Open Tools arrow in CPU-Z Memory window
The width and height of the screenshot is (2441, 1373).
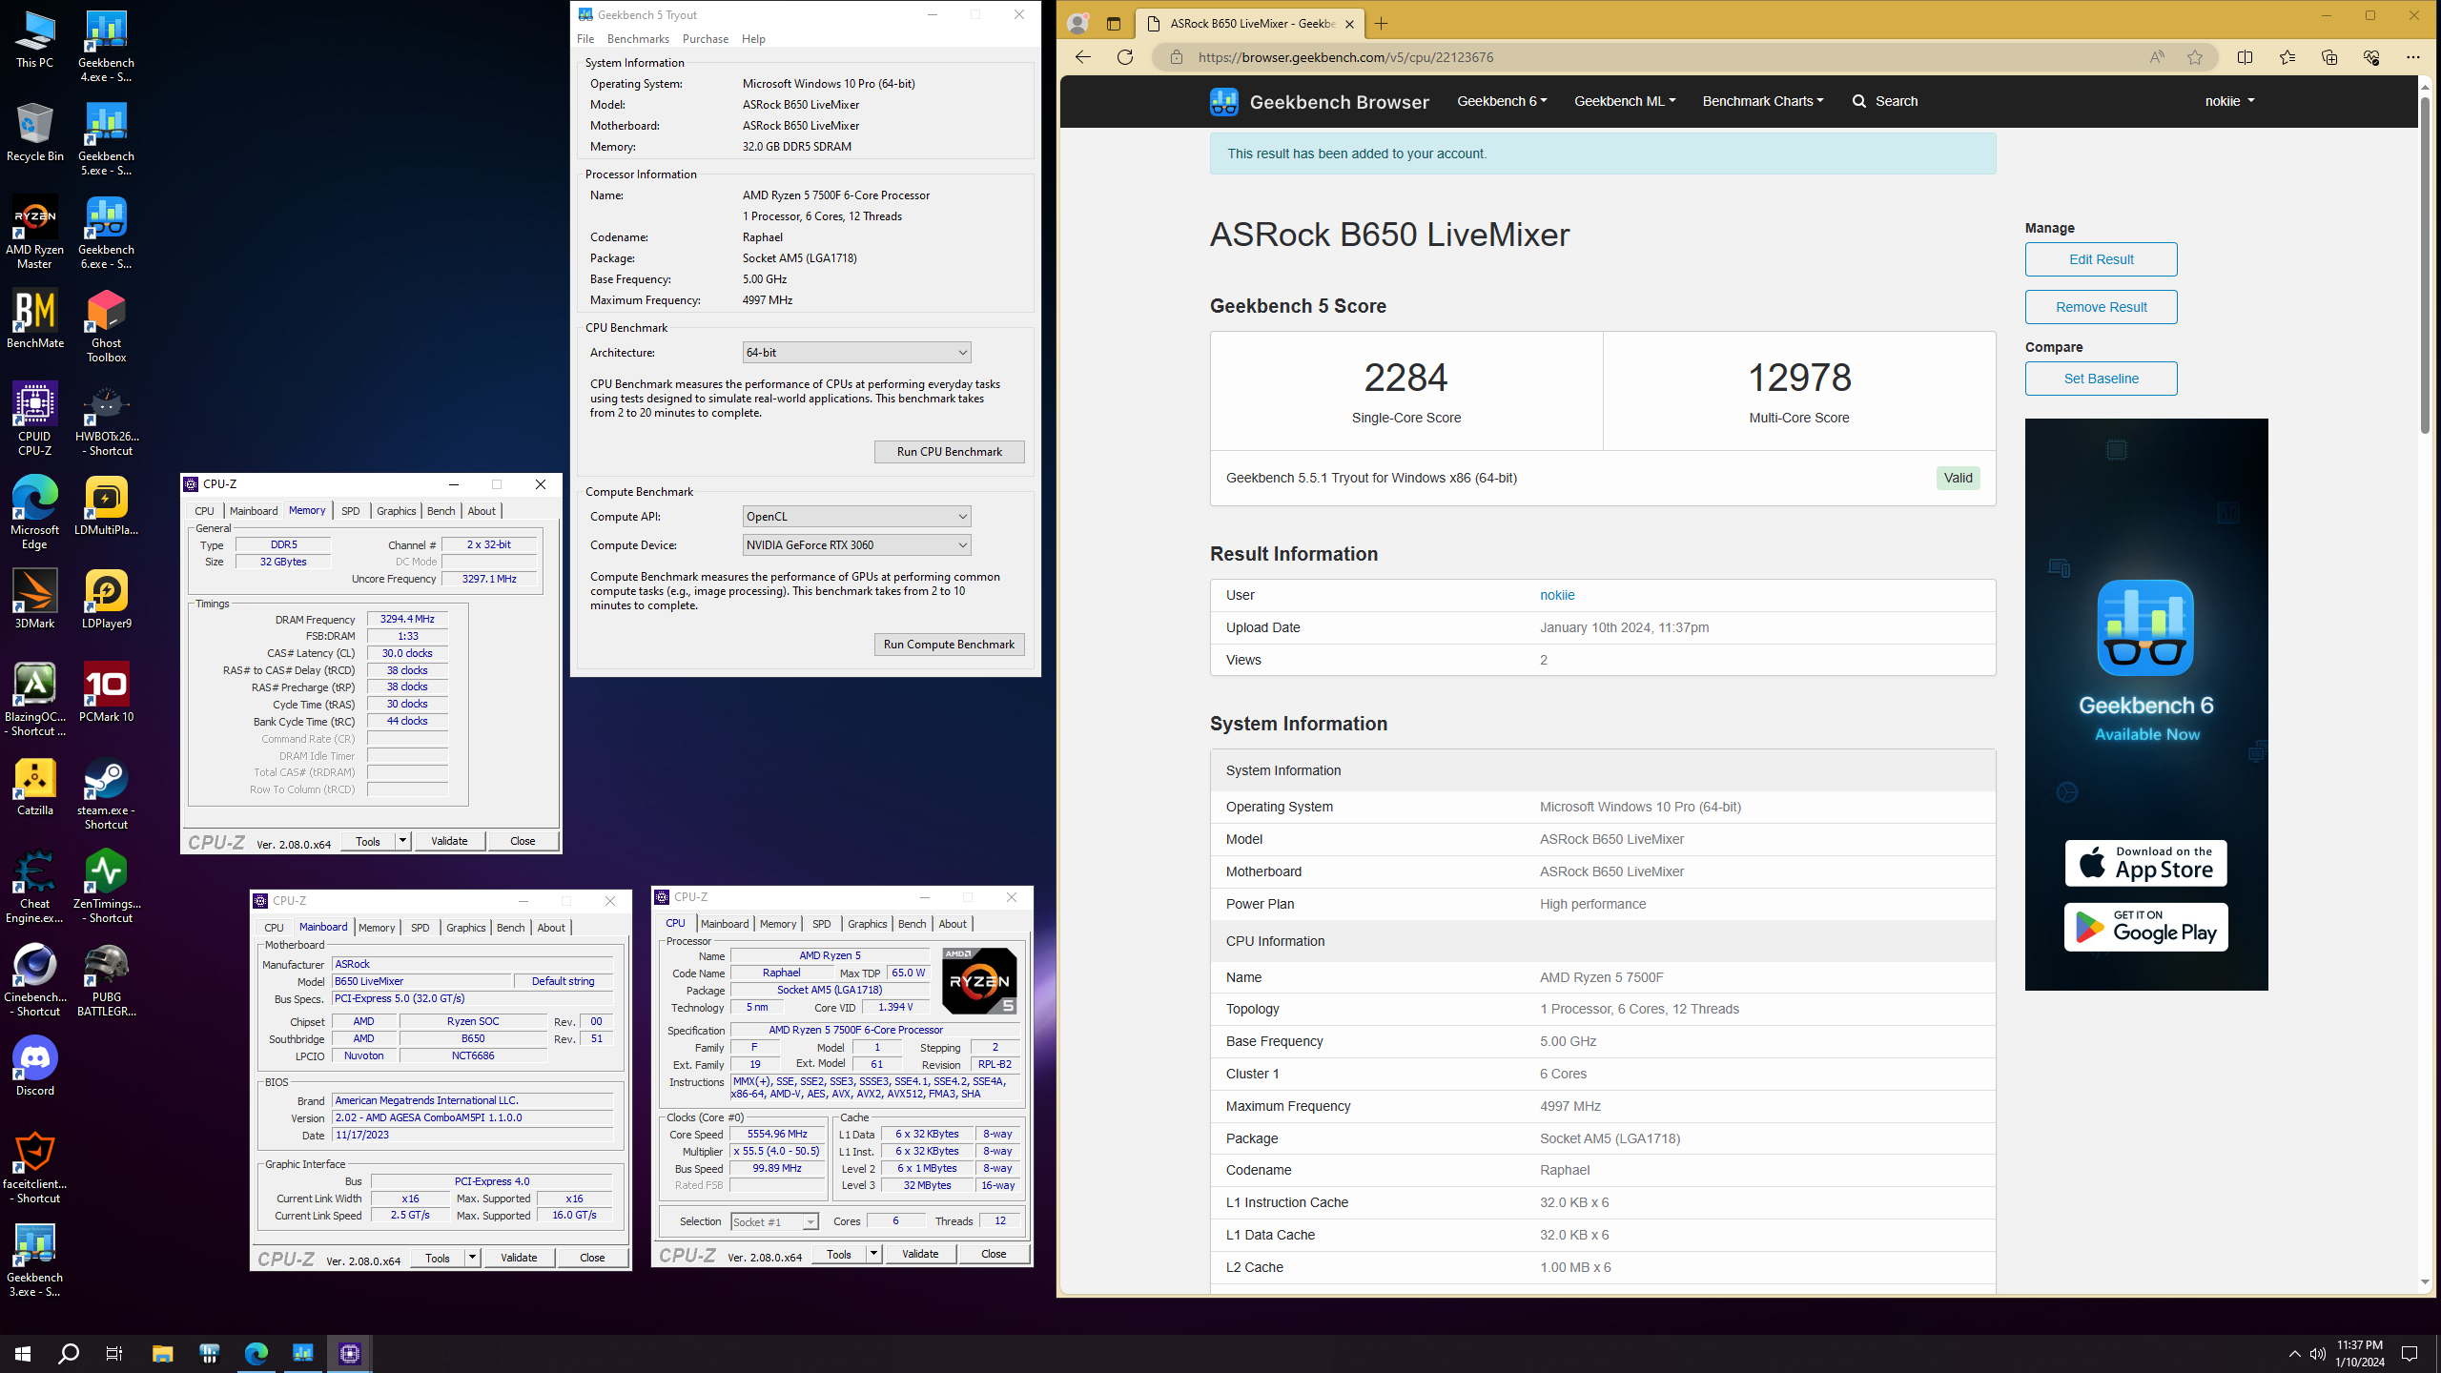pos(403,841)
